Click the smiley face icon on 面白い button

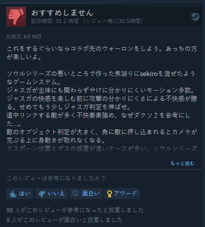(x=75, y=193)
